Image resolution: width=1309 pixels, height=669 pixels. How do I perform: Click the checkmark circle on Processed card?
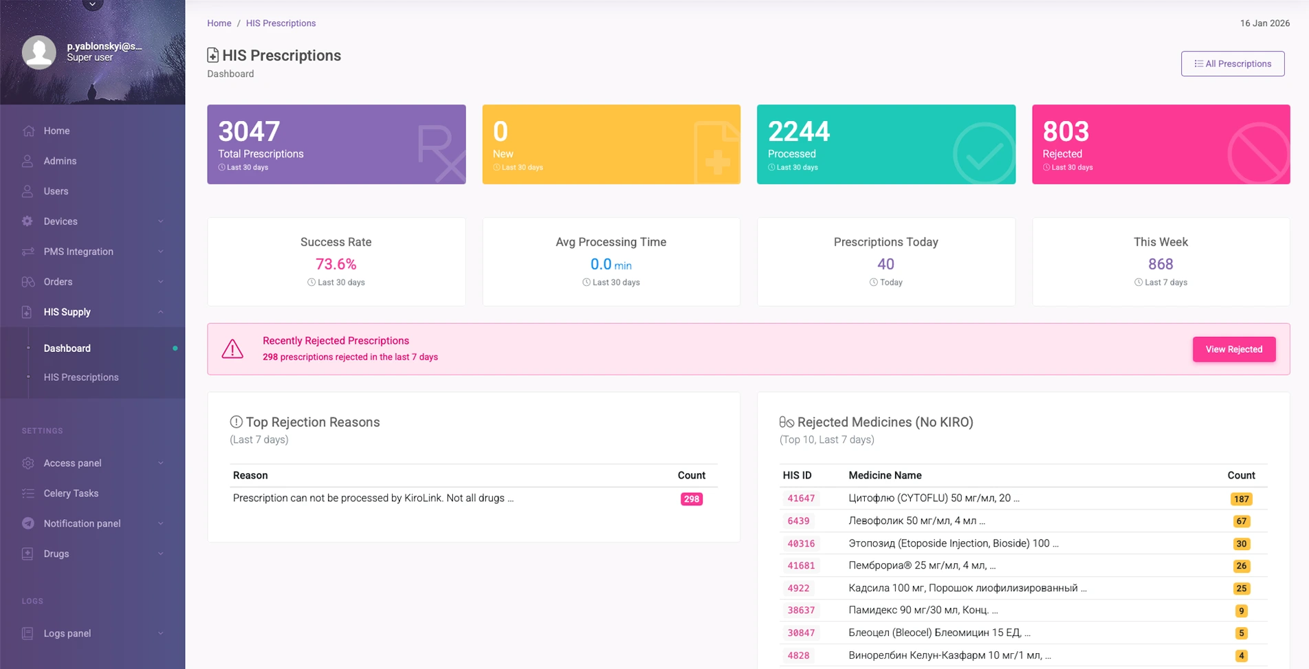(x=984, y=153)
